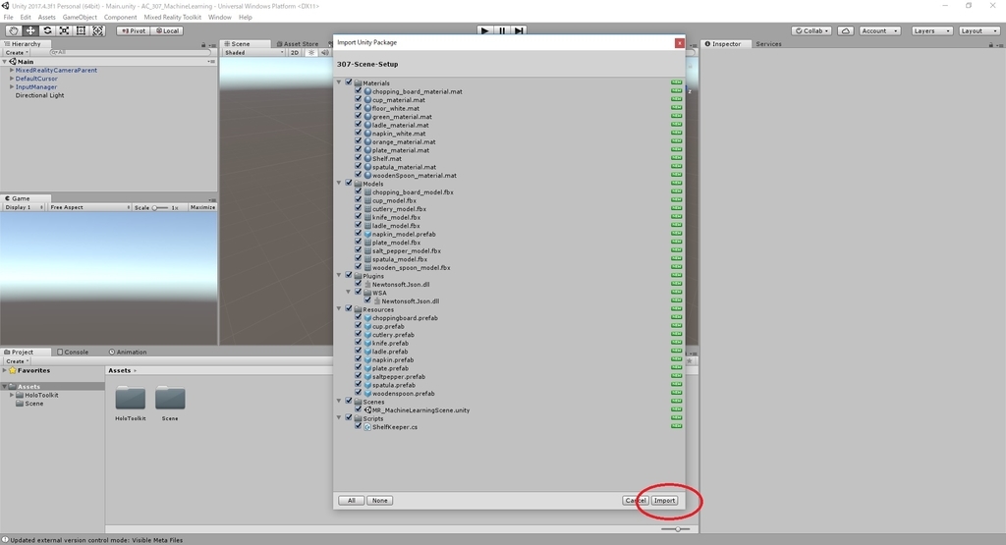
Task: Click the HoloToolkit folder thumbnail
Action: (x=131, y=398)
